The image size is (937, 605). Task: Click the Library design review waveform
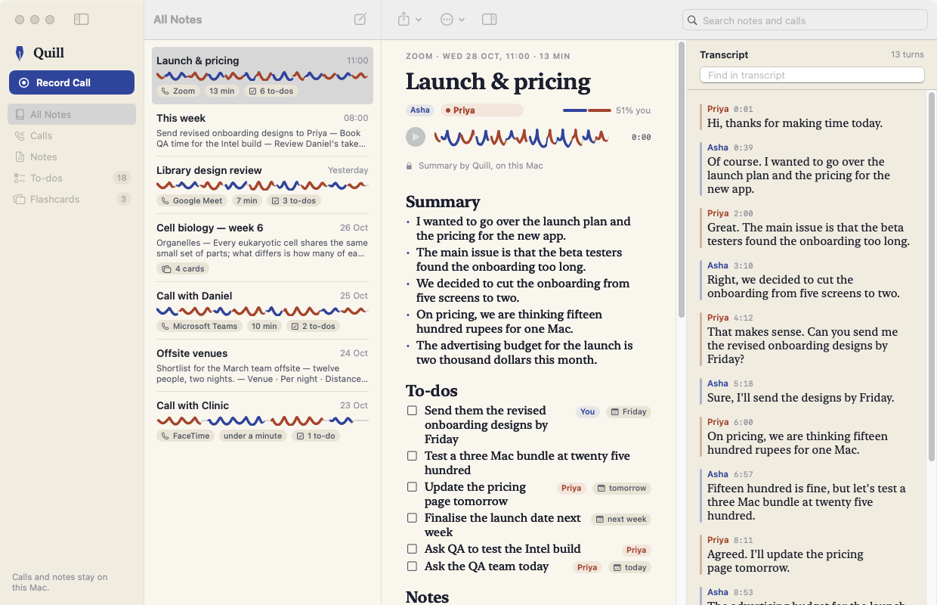[x=262, y=185]
